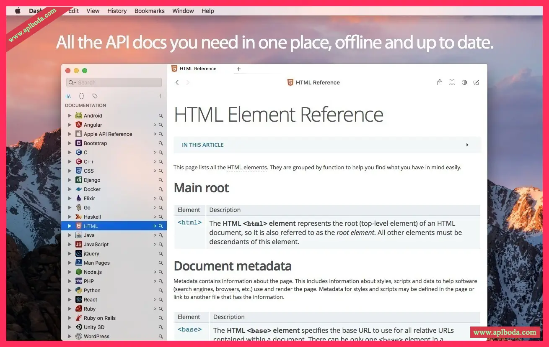Follow the HTML elements link
The image size is (549, 347).
pos(247,168)
